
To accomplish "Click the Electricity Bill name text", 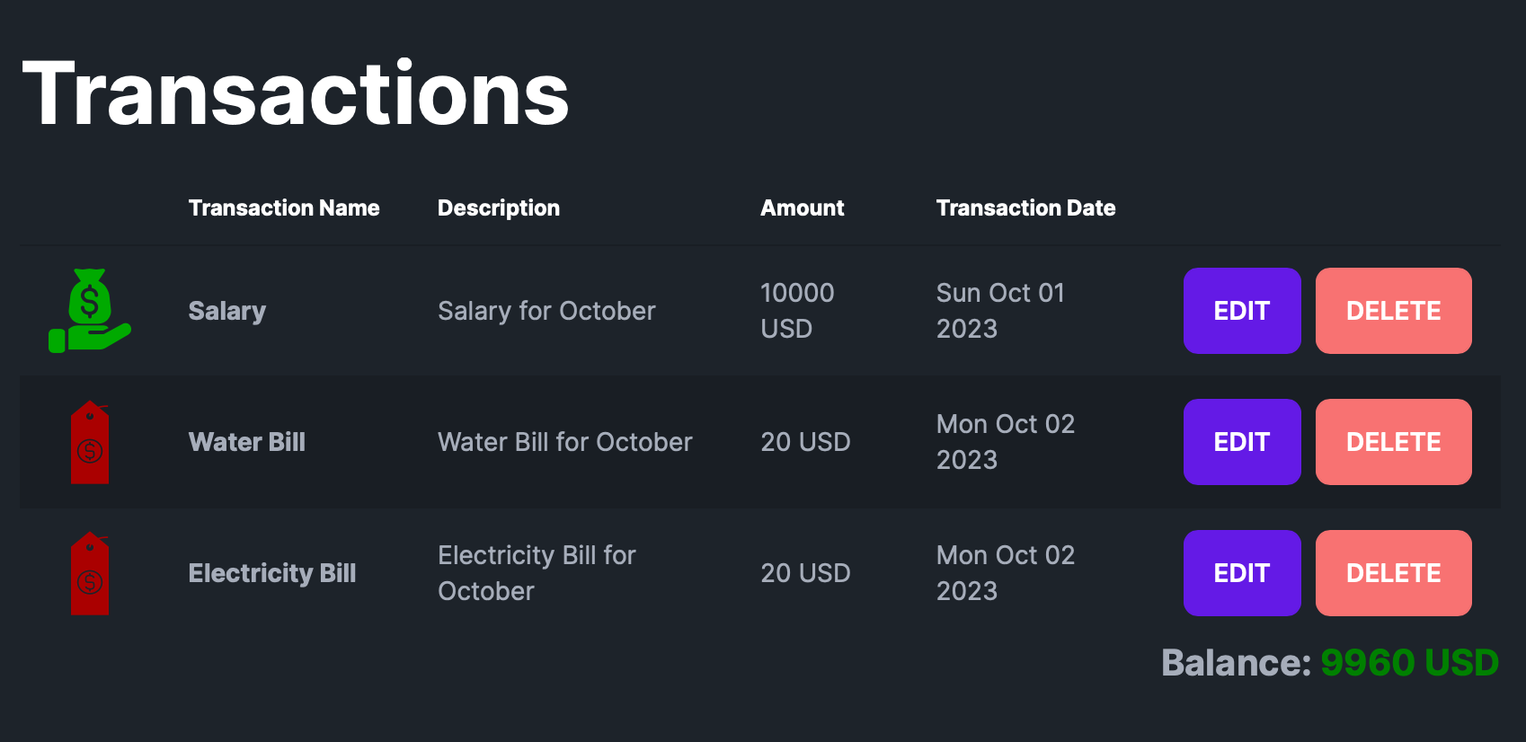I will [272, 573].
